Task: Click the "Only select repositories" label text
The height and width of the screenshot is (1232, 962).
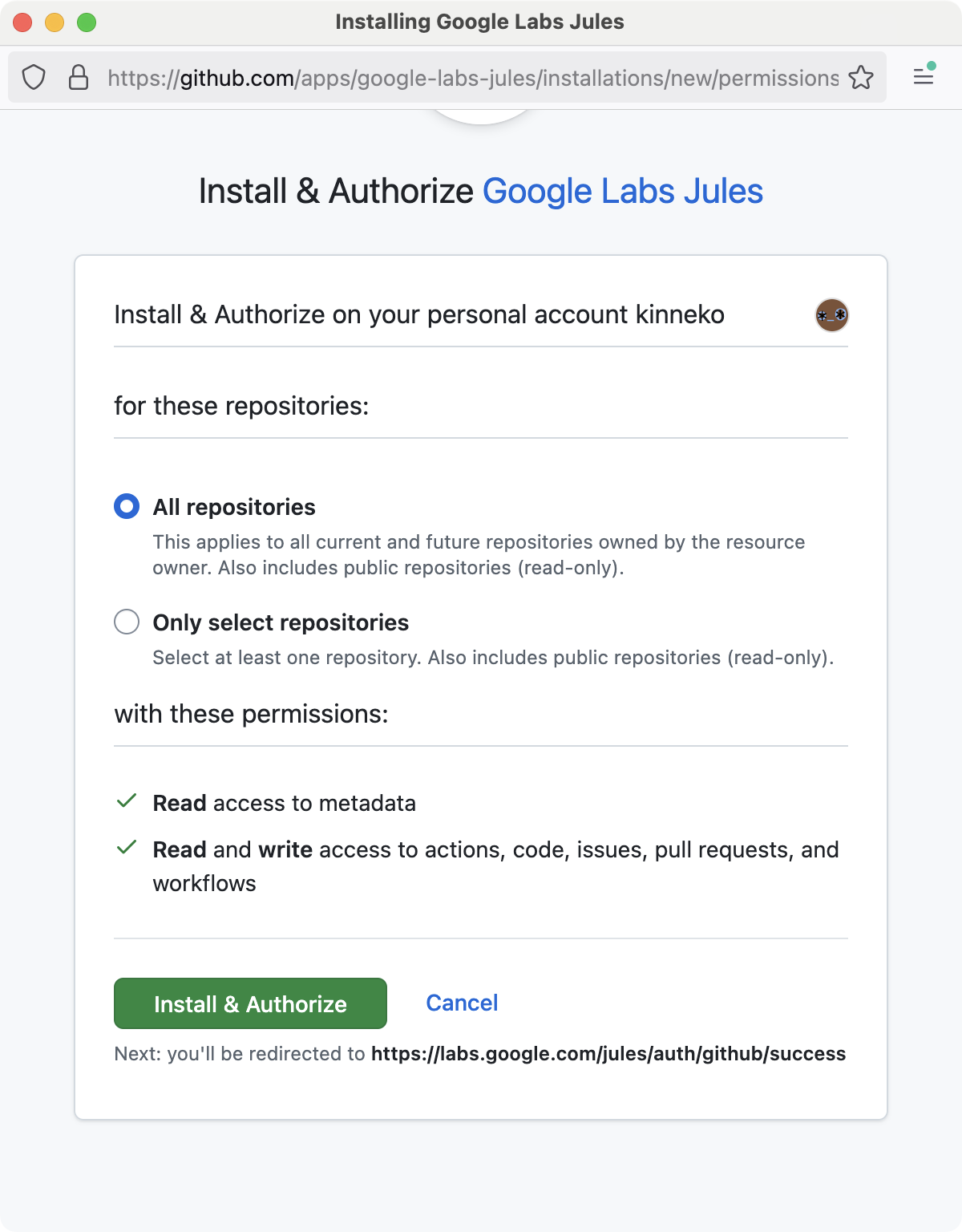Action: click(x=281, y=622)
